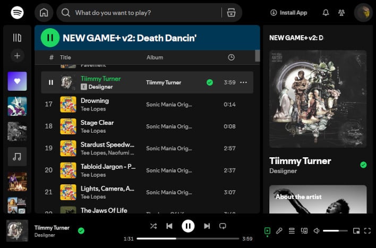Open the Browse icon in search bar

click(x=231, y=12)
